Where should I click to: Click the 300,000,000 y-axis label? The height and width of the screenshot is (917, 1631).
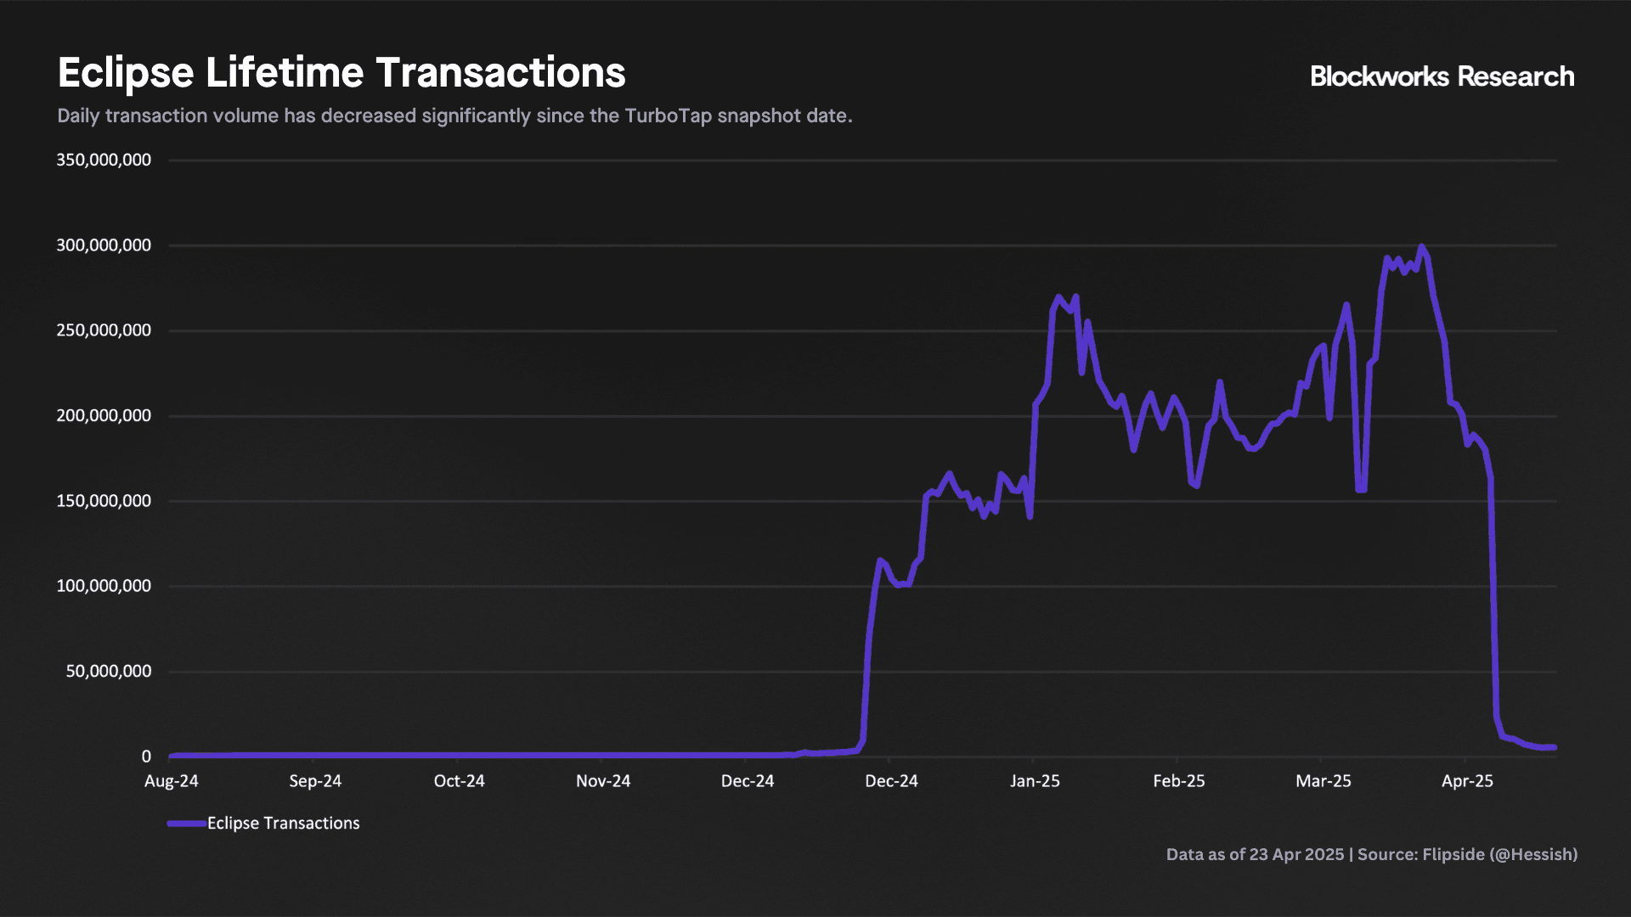tap(104, 245)
